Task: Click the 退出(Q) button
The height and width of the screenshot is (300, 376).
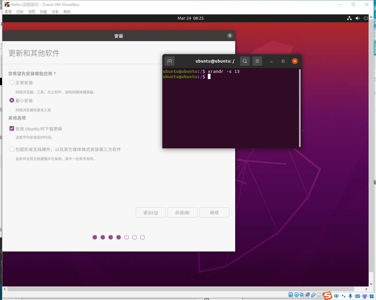Action: click(x=151, y=212)
